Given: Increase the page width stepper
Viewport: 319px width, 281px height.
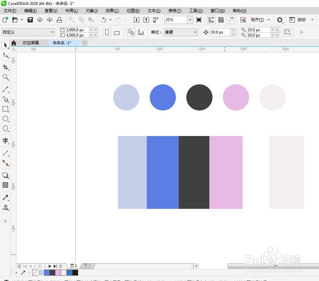Looking at the screenshot, I should click(x=95, y=30).
